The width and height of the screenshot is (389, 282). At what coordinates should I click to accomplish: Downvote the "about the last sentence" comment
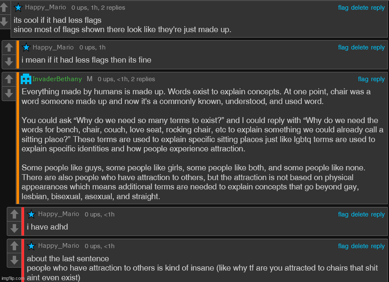coord(14,260)
